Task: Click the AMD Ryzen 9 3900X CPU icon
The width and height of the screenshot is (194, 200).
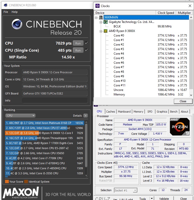Action: tap(106, 31)
